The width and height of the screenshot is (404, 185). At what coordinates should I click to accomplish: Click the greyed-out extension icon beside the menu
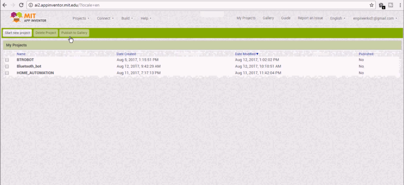click(x=391, y=5)
